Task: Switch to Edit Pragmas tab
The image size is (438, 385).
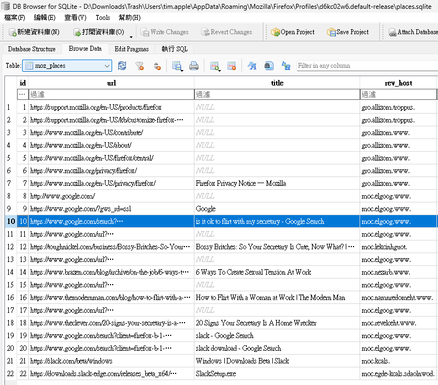Action: (x=131, y=49)
